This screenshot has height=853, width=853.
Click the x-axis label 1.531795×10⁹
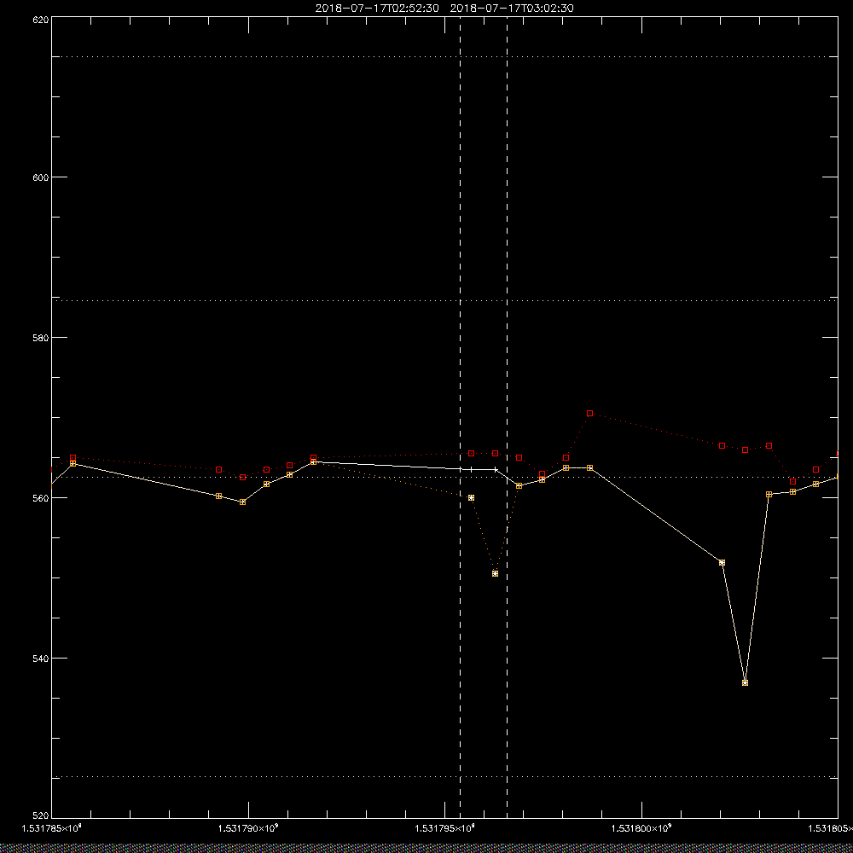point(445,828)
